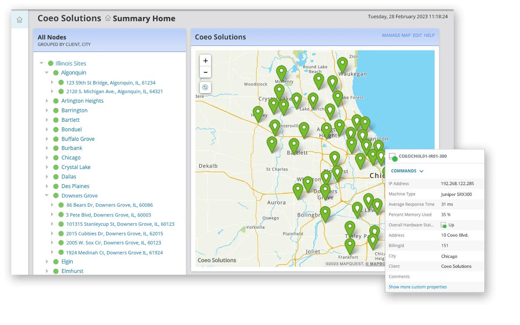Click the Juniper SRX300 machine type value
Image resolution: width=520 pixels, height=325 pixels.
(456, 195)
